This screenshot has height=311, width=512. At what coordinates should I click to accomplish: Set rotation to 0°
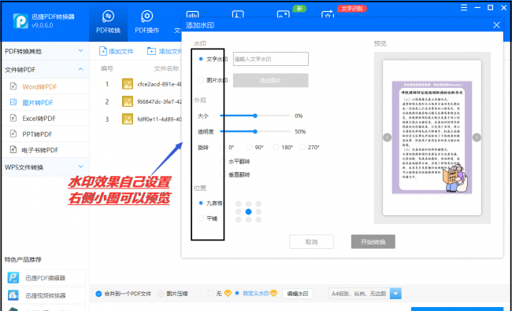coord(223,147)
